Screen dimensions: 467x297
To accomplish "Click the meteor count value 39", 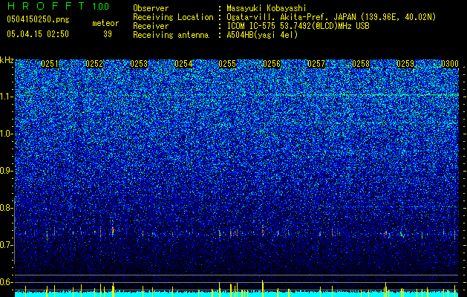I will (x=108, y=34).
